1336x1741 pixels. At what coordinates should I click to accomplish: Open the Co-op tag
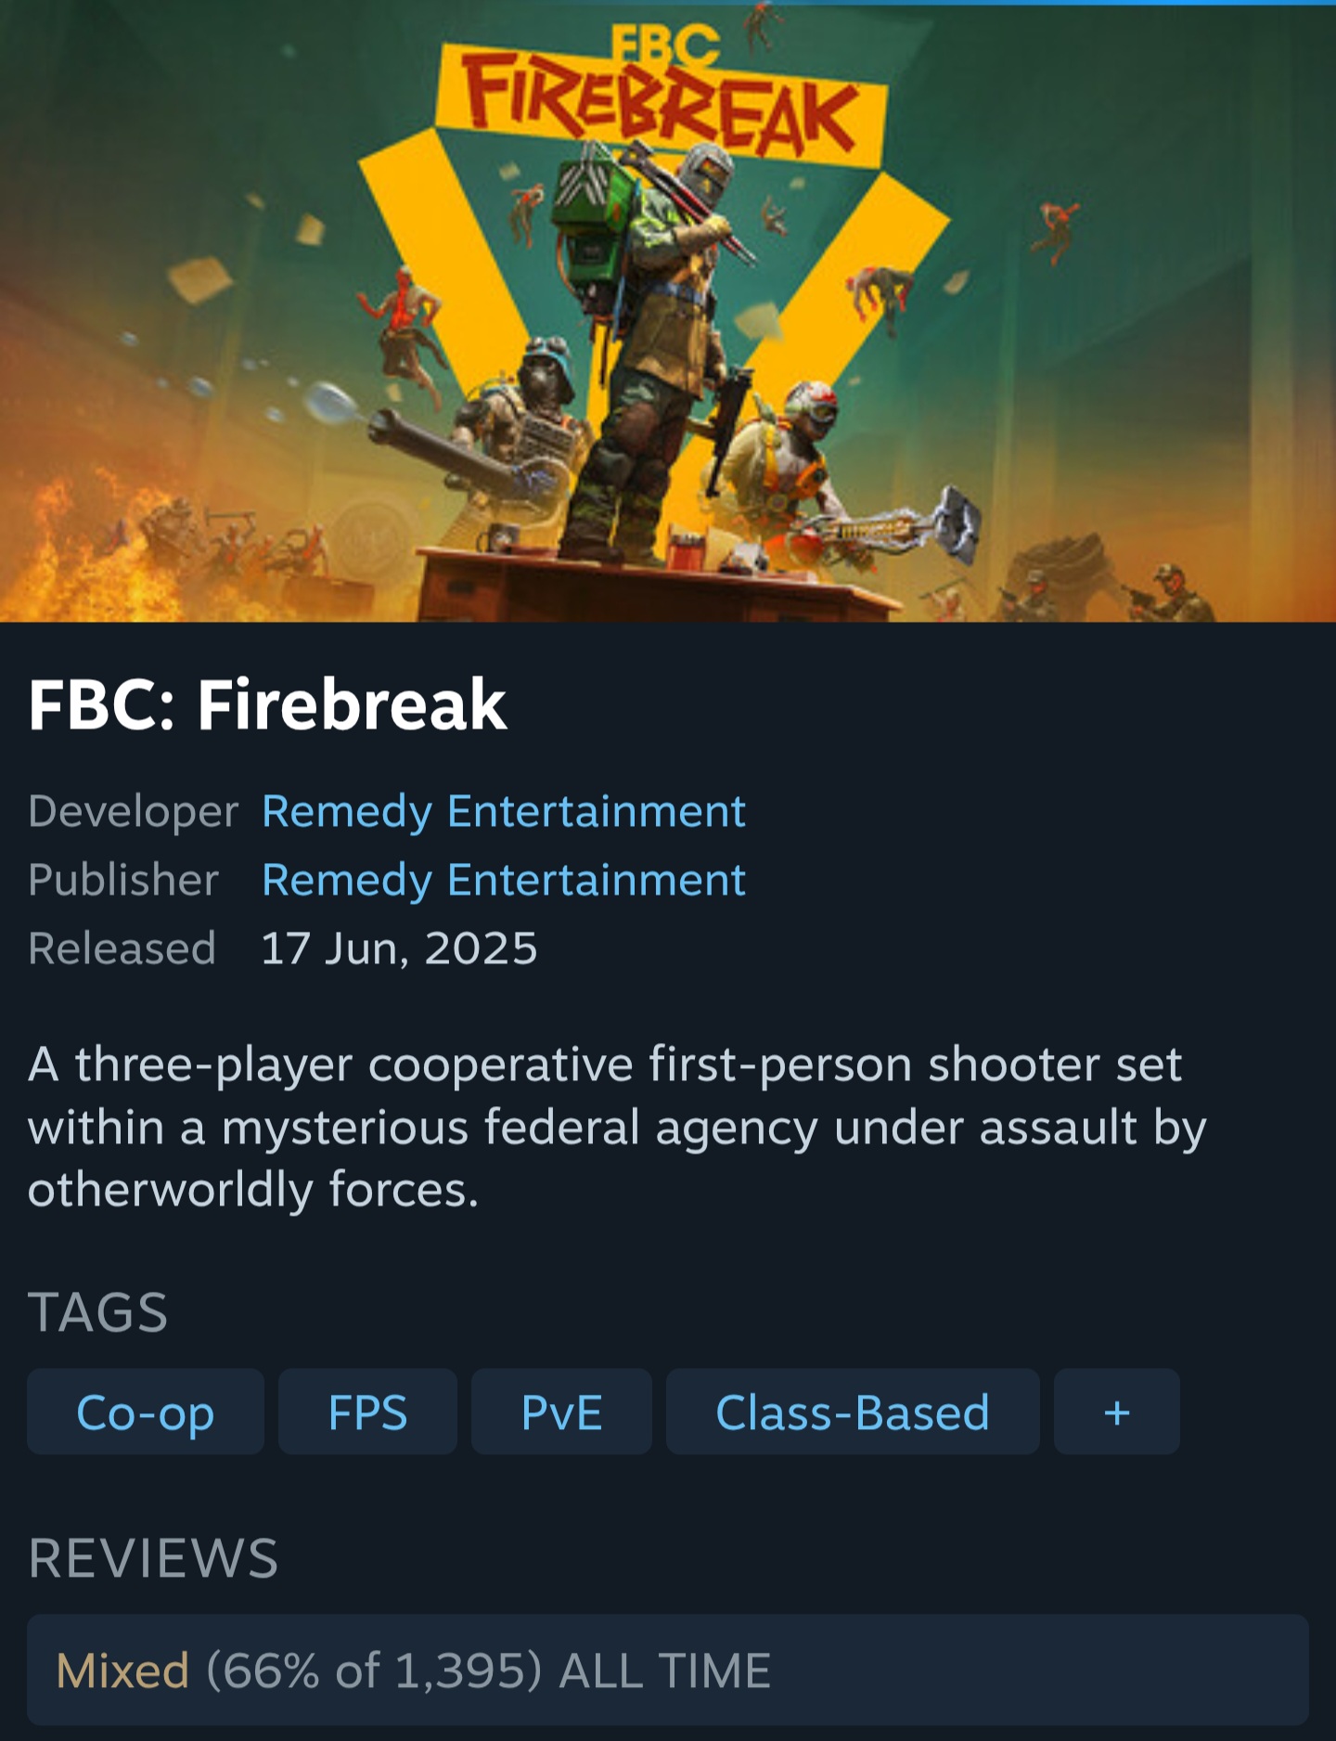point(146,1412)
